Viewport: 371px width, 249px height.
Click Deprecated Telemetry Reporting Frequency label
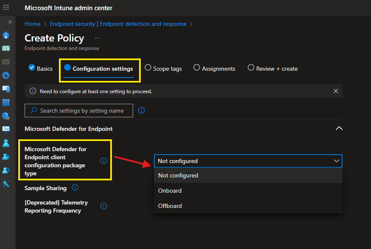tap(56, 207)
